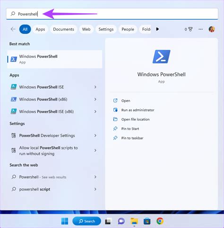Screen dimensions: 224x228
Task: Click the PowerShell ISE (x86) row icon
Action: [x=14, y=111]
